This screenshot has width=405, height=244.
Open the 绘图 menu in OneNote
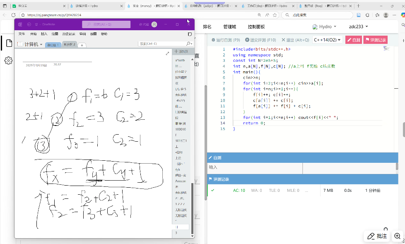[55, 34]
